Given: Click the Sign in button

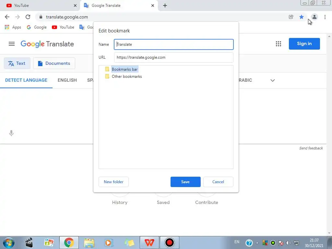Looking at the screenshot, I should pos(304,44).
